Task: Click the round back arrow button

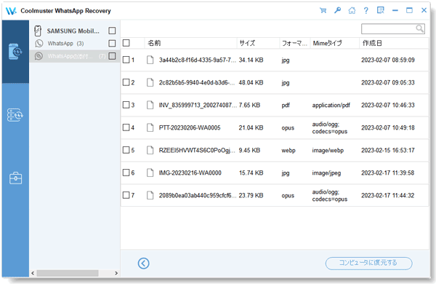Action: tap(143, 263)
